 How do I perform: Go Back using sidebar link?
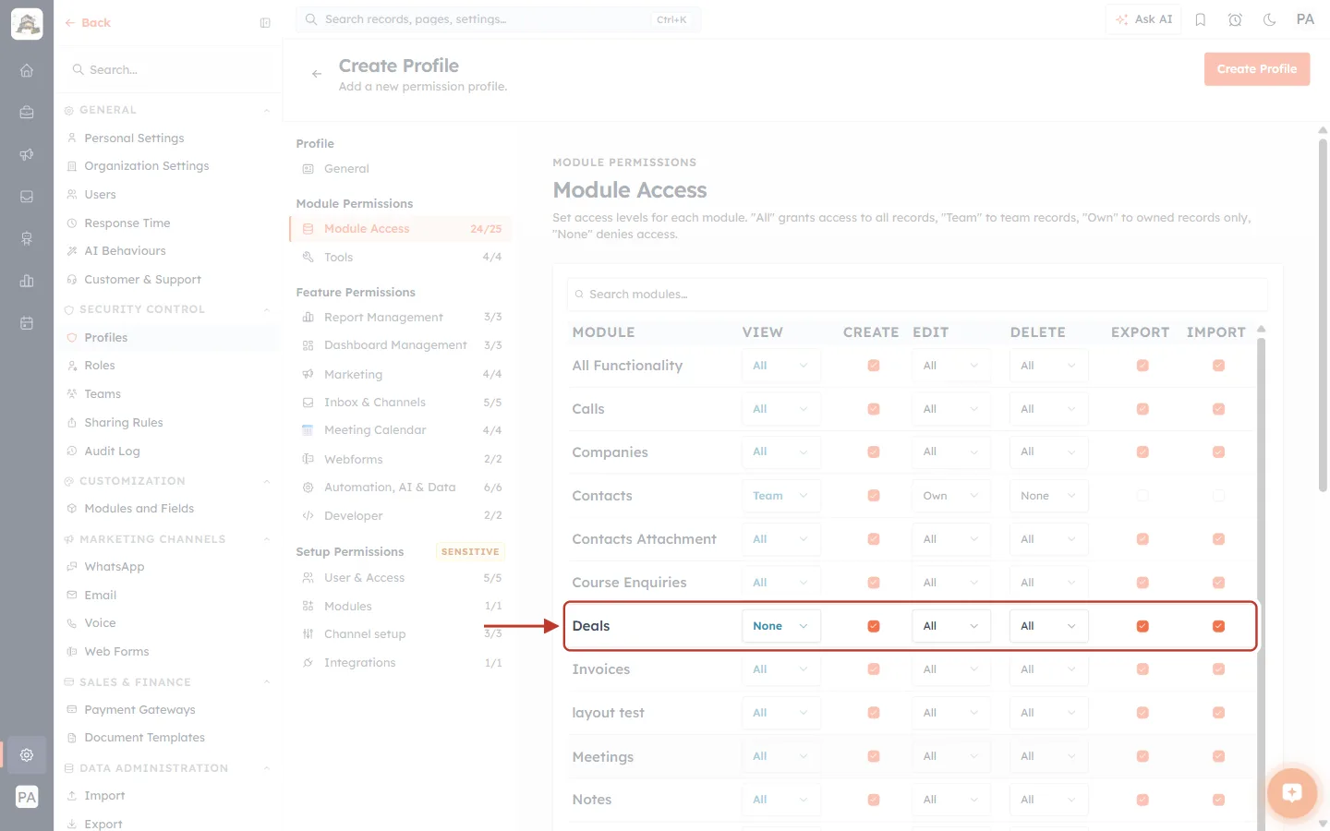tap(88, 23)
